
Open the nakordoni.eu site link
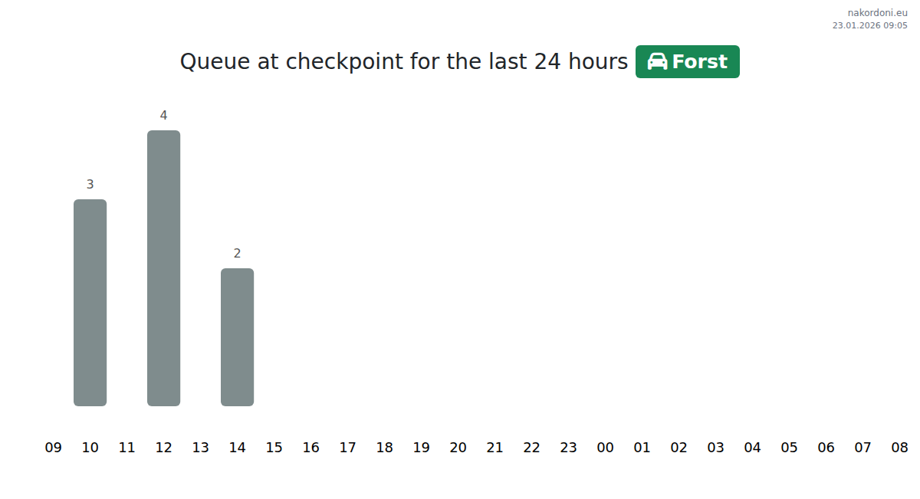(x=877, y=12)
